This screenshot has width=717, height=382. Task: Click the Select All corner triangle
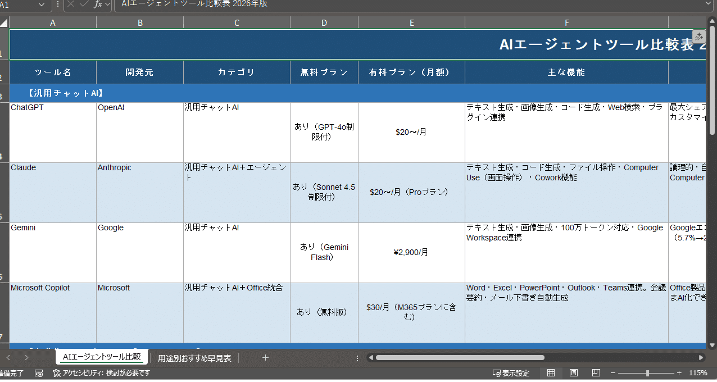click(x=4, y=22)
